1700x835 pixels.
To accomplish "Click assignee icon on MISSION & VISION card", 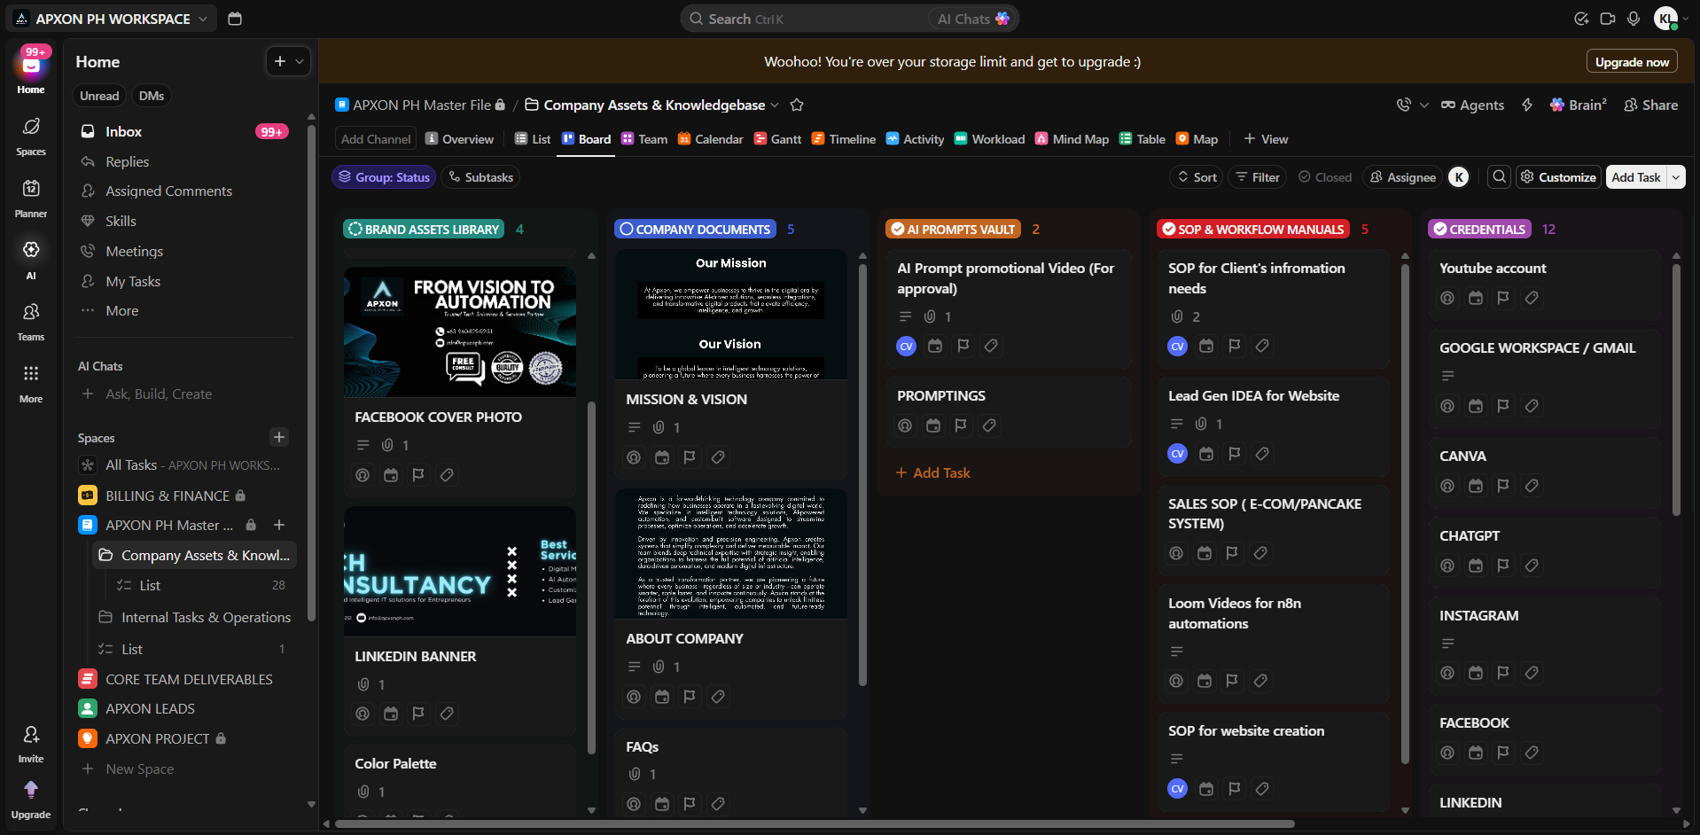I will [x=634, y=457].
